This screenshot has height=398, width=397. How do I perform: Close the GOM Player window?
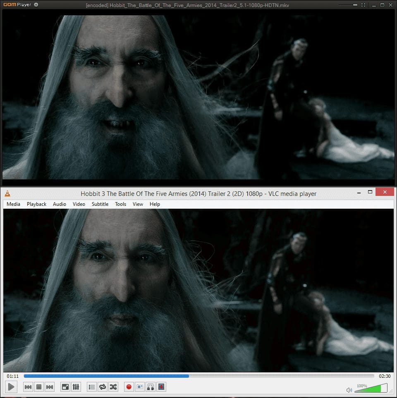(x=391, y=5)
